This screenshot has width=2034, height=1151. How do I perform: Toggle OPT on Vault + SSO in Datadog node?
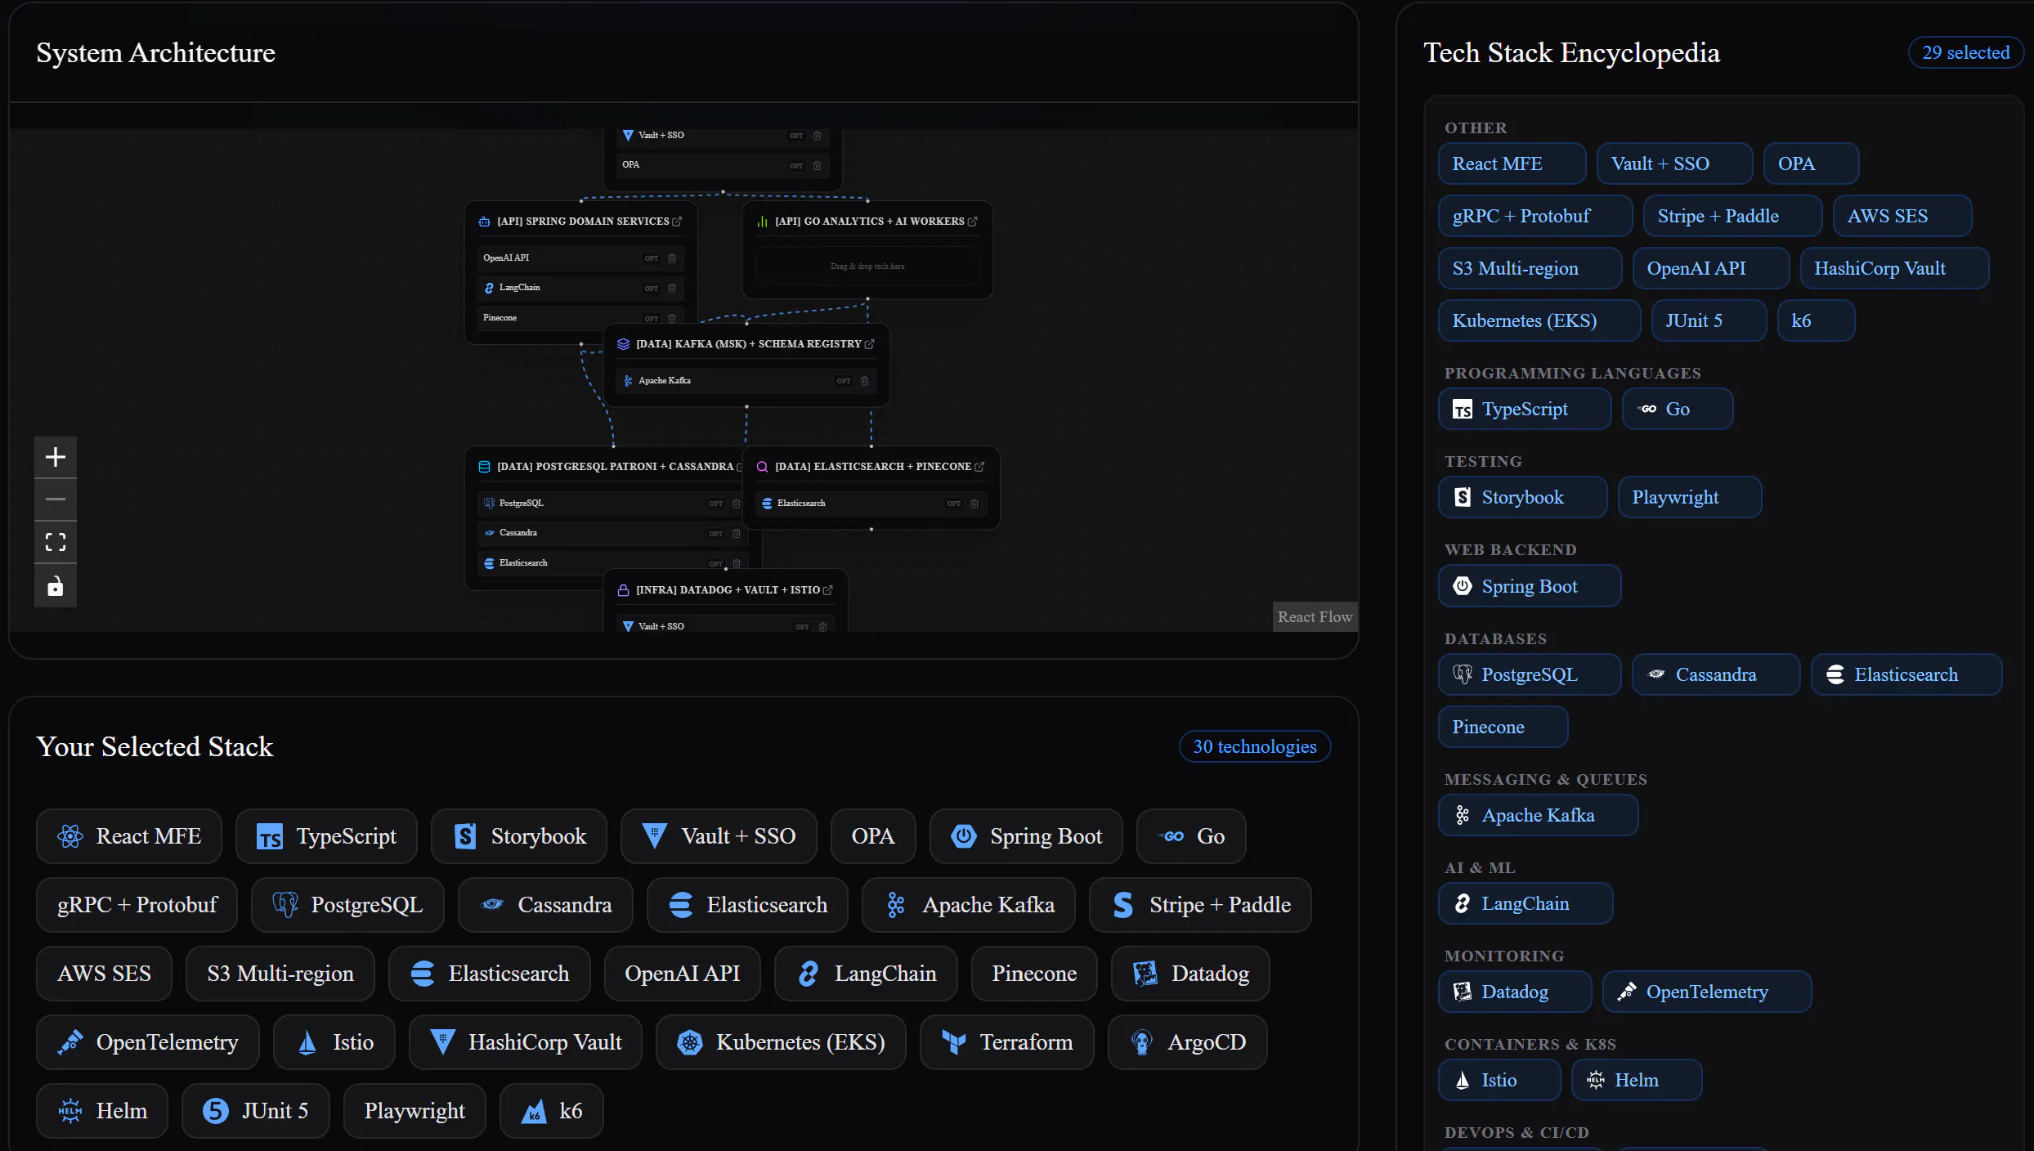click(x=803, y=627)
